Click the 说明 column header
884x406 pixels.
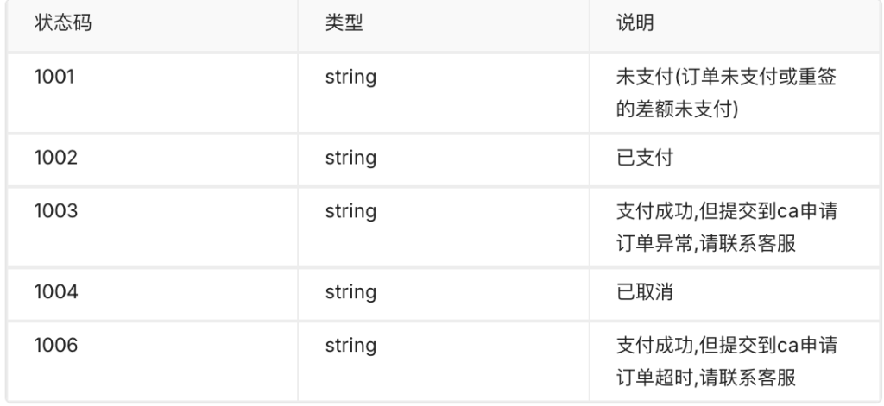click(632, 22)
